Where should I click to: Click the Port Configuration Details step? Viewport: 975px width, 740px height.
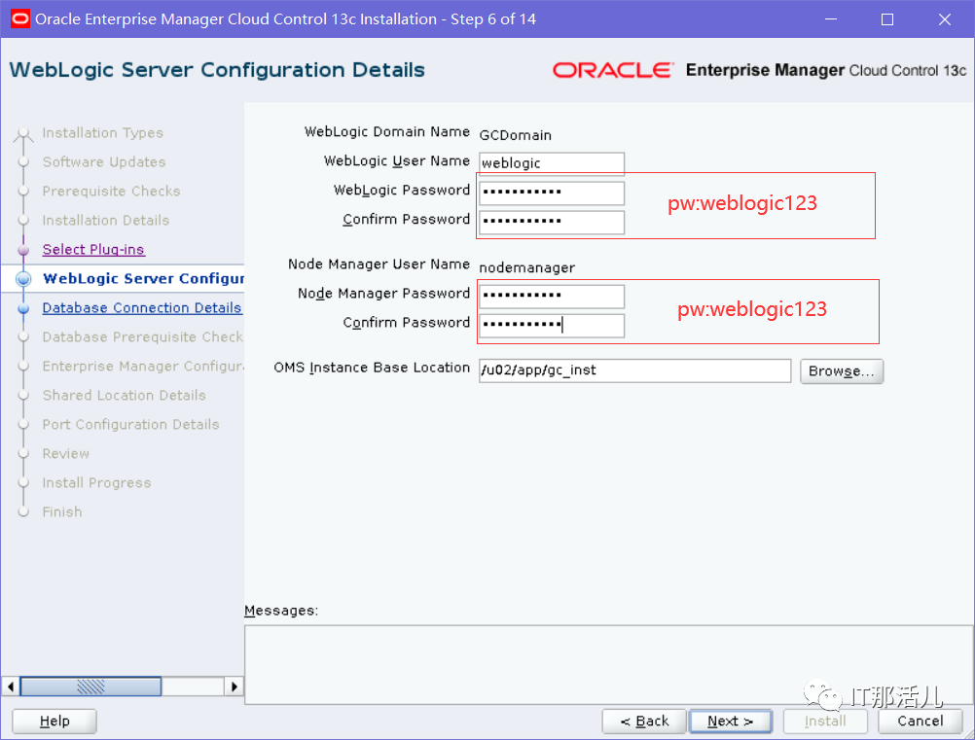point(130,424)
